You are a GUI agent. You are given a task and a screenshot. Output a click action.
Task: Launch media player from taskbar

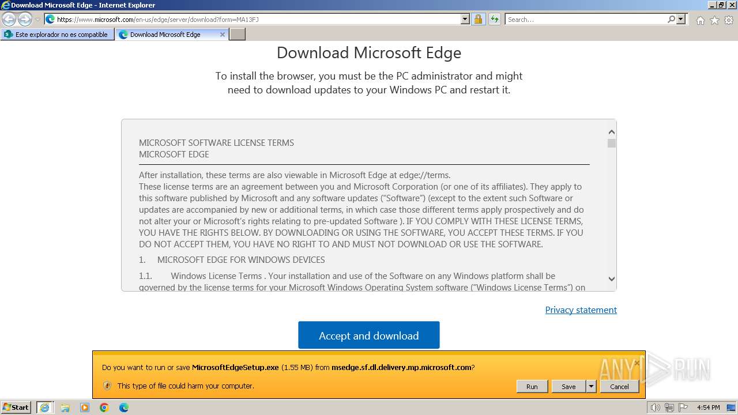click(x=85, y=408)
